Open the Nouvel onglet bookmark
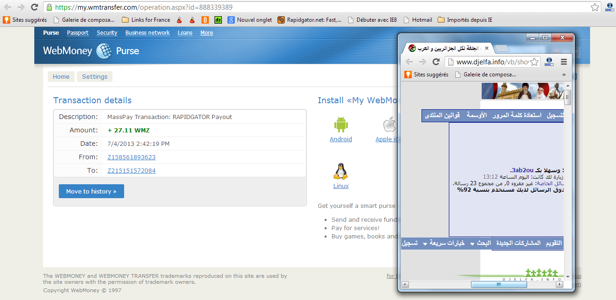 (x=250, y=20)
